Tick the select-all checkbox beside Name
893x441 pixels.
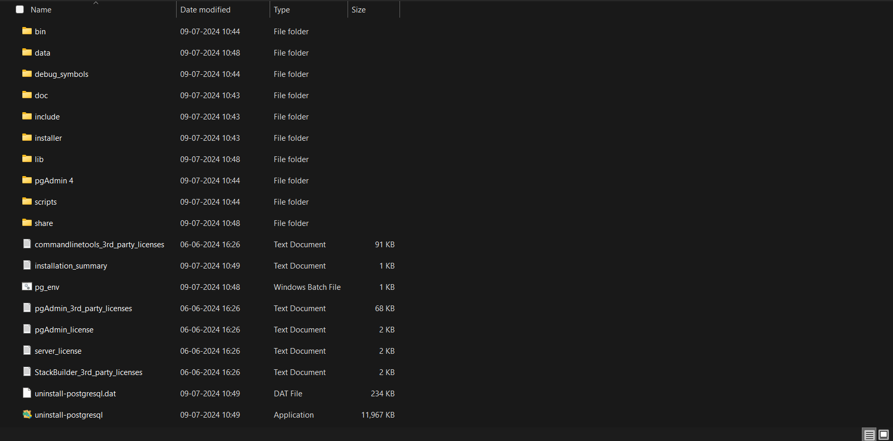[x=20, y=9]
